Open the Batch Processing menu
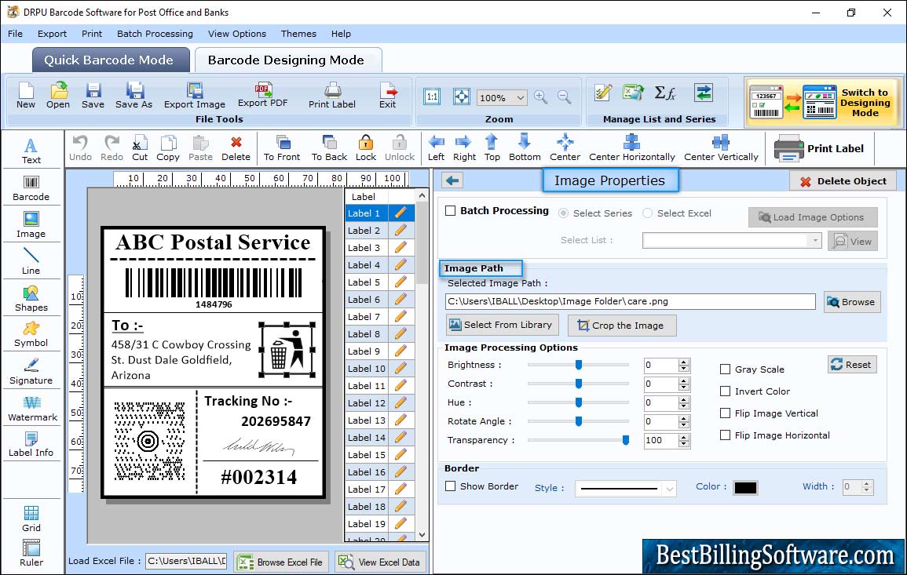Image resolution: width=907 pixels, height=575 pixels. [155, 34]
